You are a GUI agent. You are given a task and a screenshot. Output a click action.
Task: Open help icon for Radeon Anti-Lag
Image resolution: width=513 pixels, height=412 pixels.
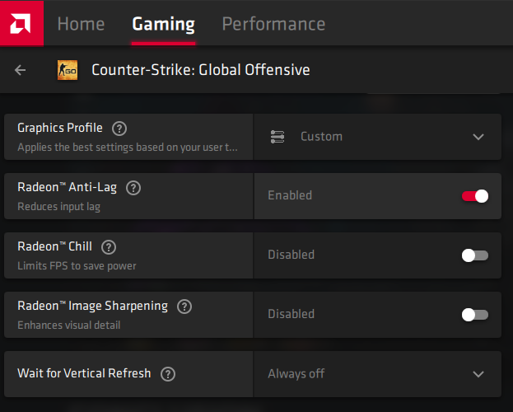pyautogui.click(x=133, y=188)
